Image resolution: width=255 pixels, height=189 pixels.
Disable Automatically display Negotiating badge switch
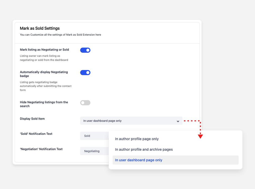pos(85,73)
